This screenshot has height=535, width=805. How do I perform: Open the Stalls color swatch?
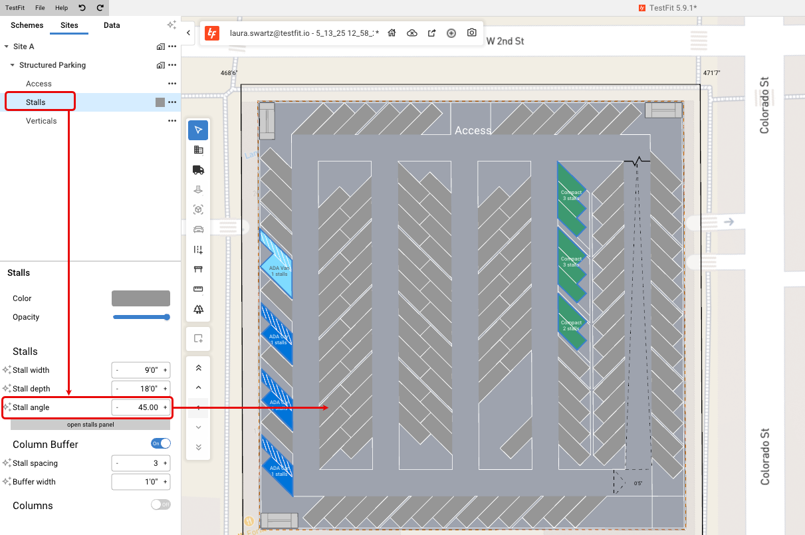[141, 298]
